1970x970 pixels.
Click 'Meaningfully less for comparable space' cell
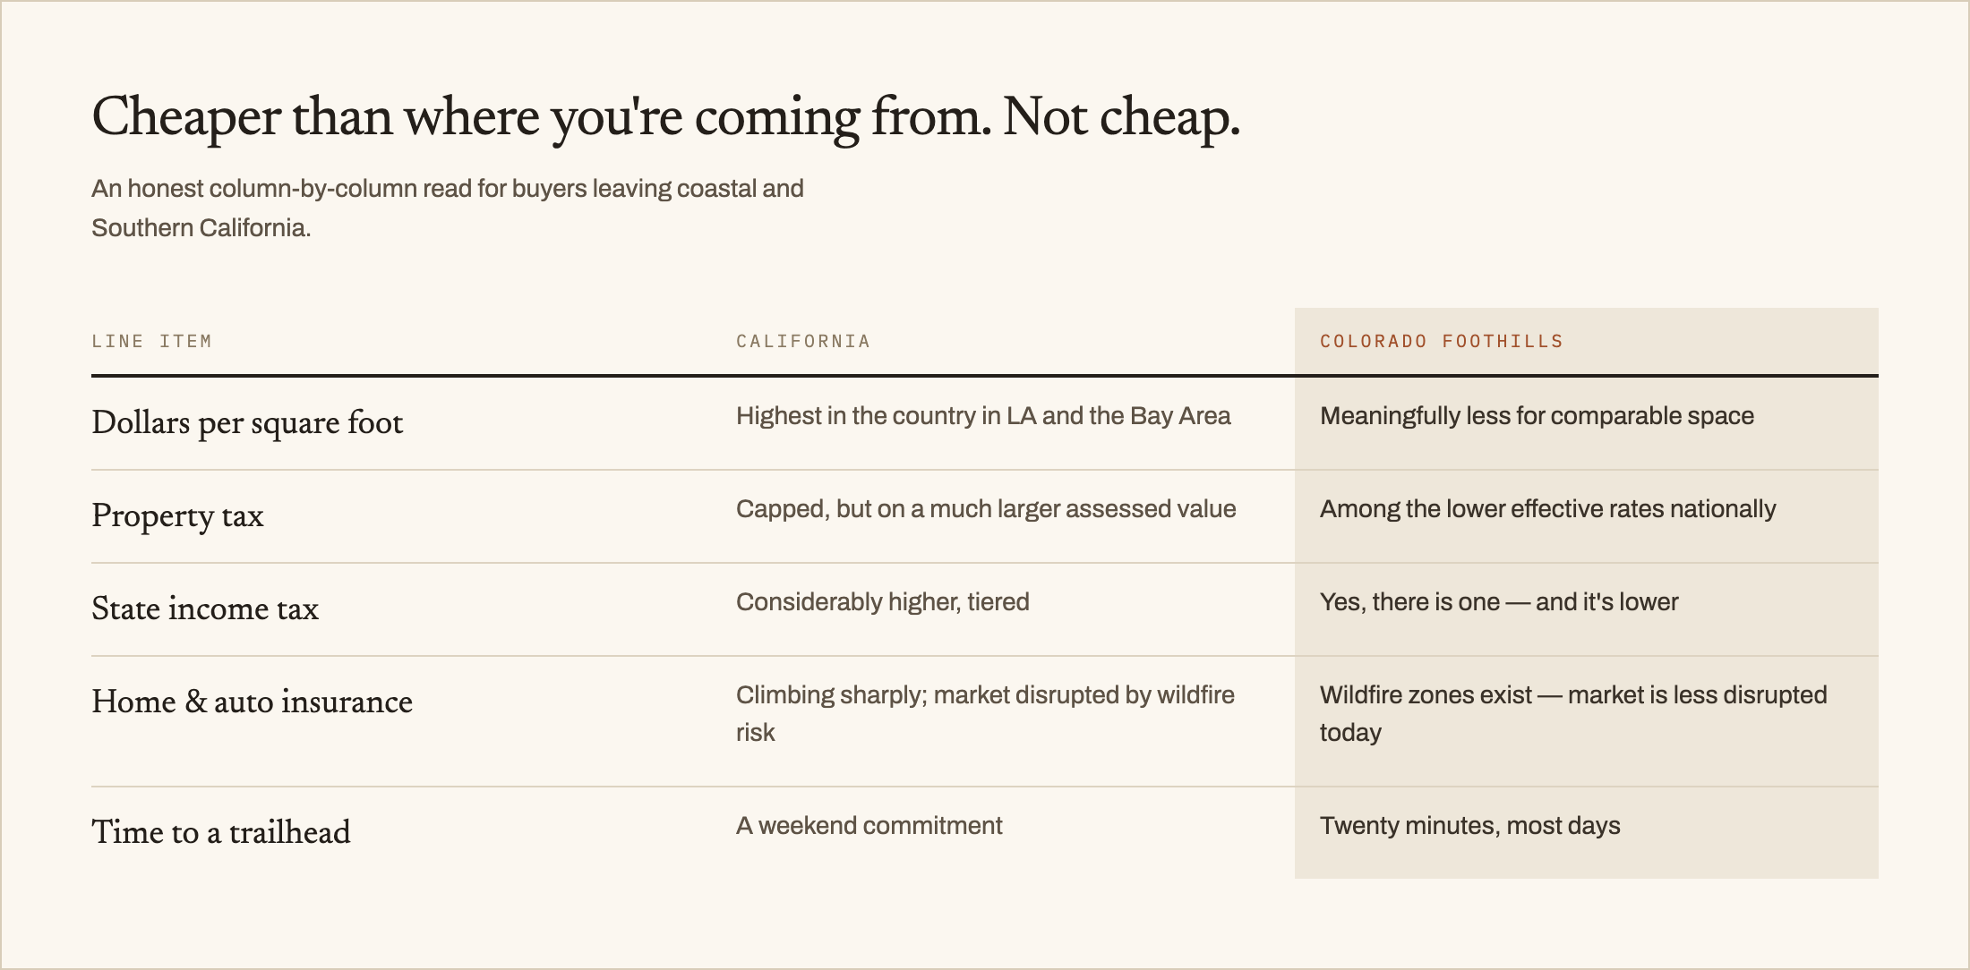click(x=1537, y=416)
